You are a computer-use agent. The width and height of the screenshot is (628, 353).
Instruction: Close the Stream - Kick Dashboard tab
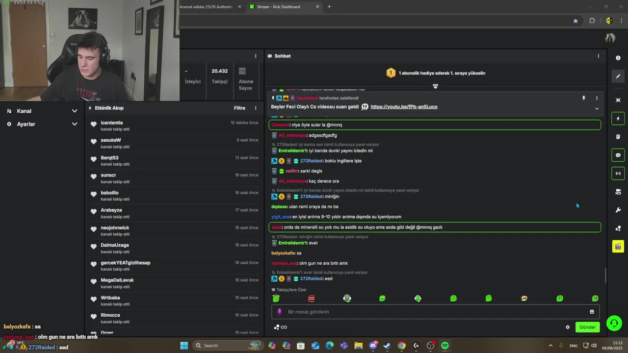tap(317, 7)
